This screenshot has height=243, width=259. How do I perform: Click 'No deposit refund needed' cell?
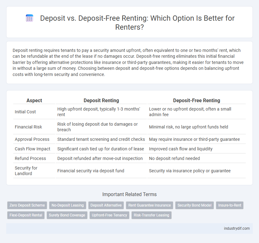tap(196, 158)
